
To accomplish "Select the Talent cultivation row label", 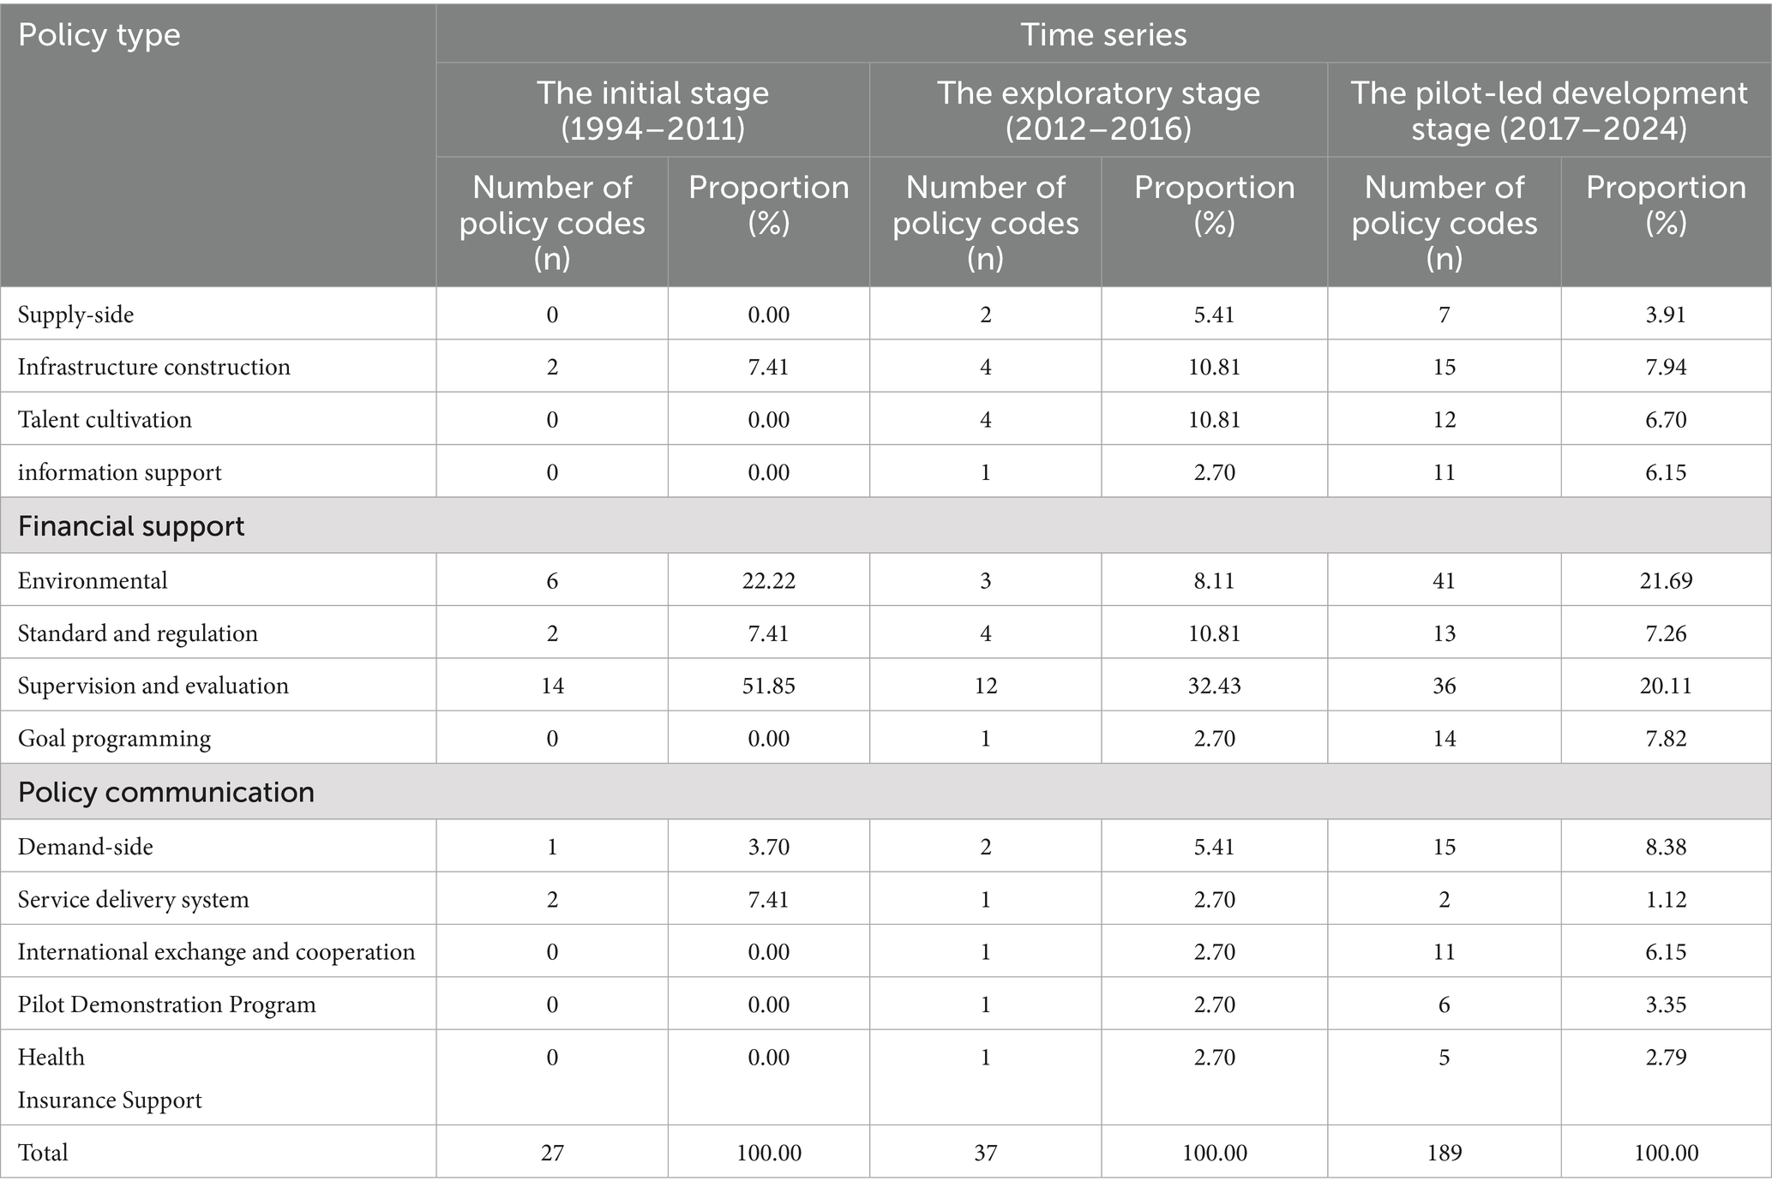I will pos(105,419).
